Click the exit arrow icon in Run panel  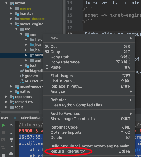tap(3, 147)
